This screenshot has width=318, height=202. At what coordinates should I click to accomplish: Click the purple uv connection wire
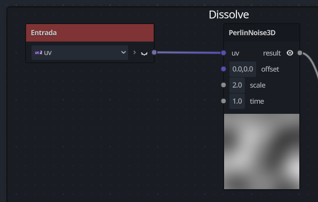coord(189,52)
